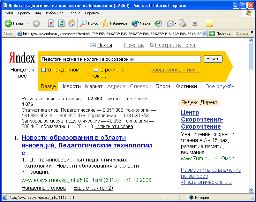Open the 'Центр Скорочтения-Скорочтение' ad link
This screenshot has width=256, height=202.
point(202,119)
